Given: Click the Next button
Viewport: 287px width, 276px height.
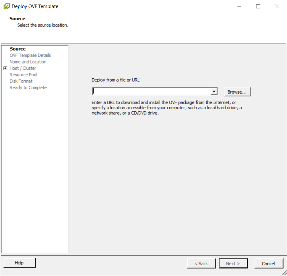Looking at the screenshot, I should 233,263.
